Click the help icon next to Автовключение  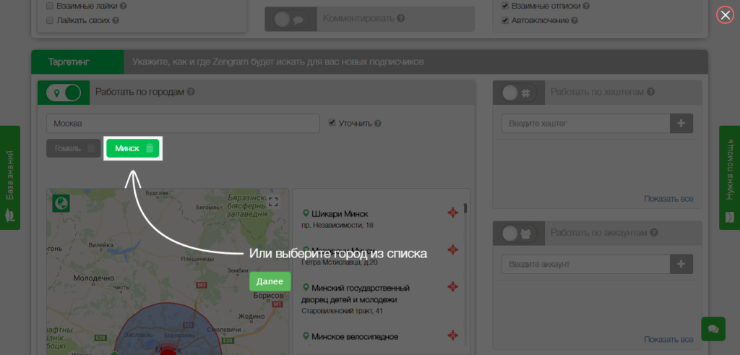click(x=575, y=20)
